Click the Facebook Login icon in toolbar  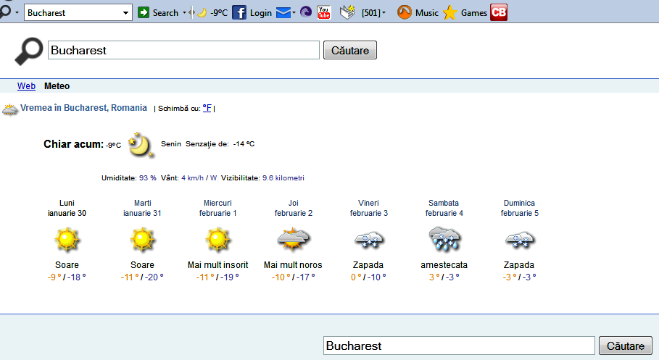(x=239, y=12)
